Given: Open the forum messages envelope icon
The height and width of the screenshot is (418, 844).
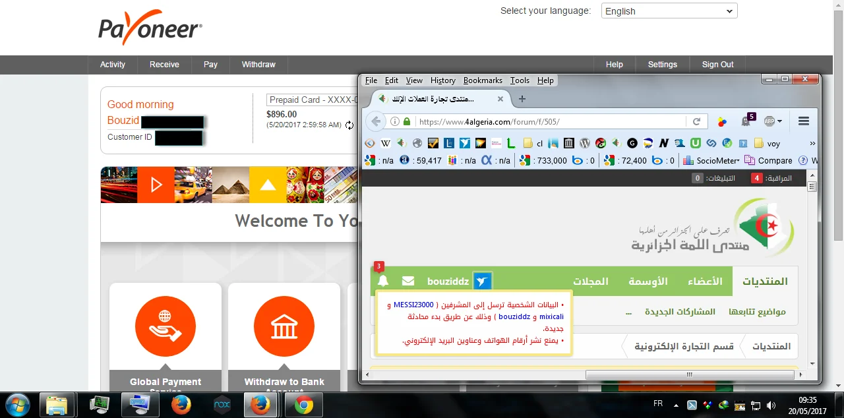Looking at the screenshot, I should [408, 282].
